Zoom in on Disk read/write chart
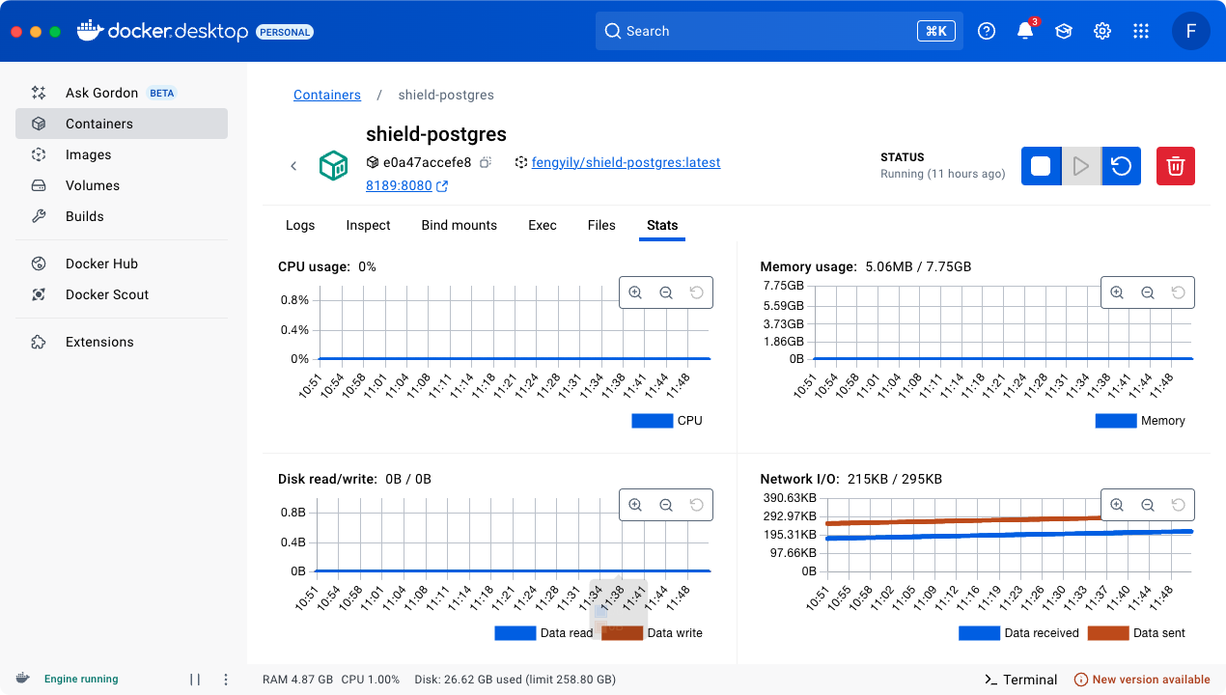The height and width of the screenshot is (695, 1226). (x=635, y=505)
